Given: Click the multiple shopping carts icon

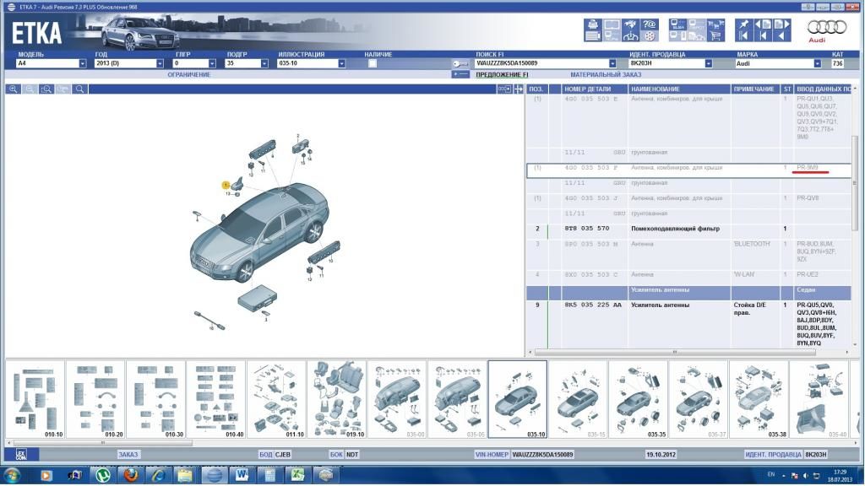Looking at the screenshot, I should (x=715, y=24).
